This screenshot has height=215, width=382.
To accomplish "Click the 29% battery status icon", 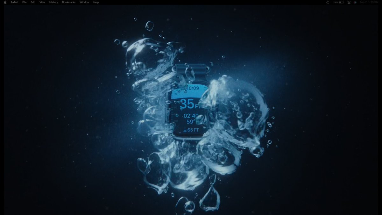I will 339,2.
